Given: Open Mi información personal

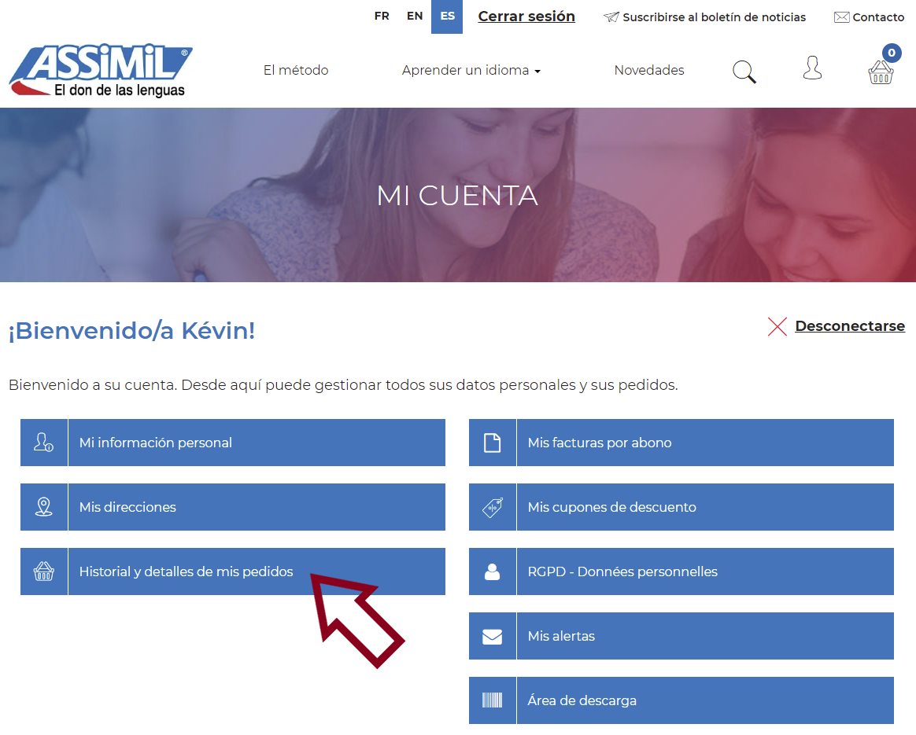Looking at the screenshot, I should 156,443.
